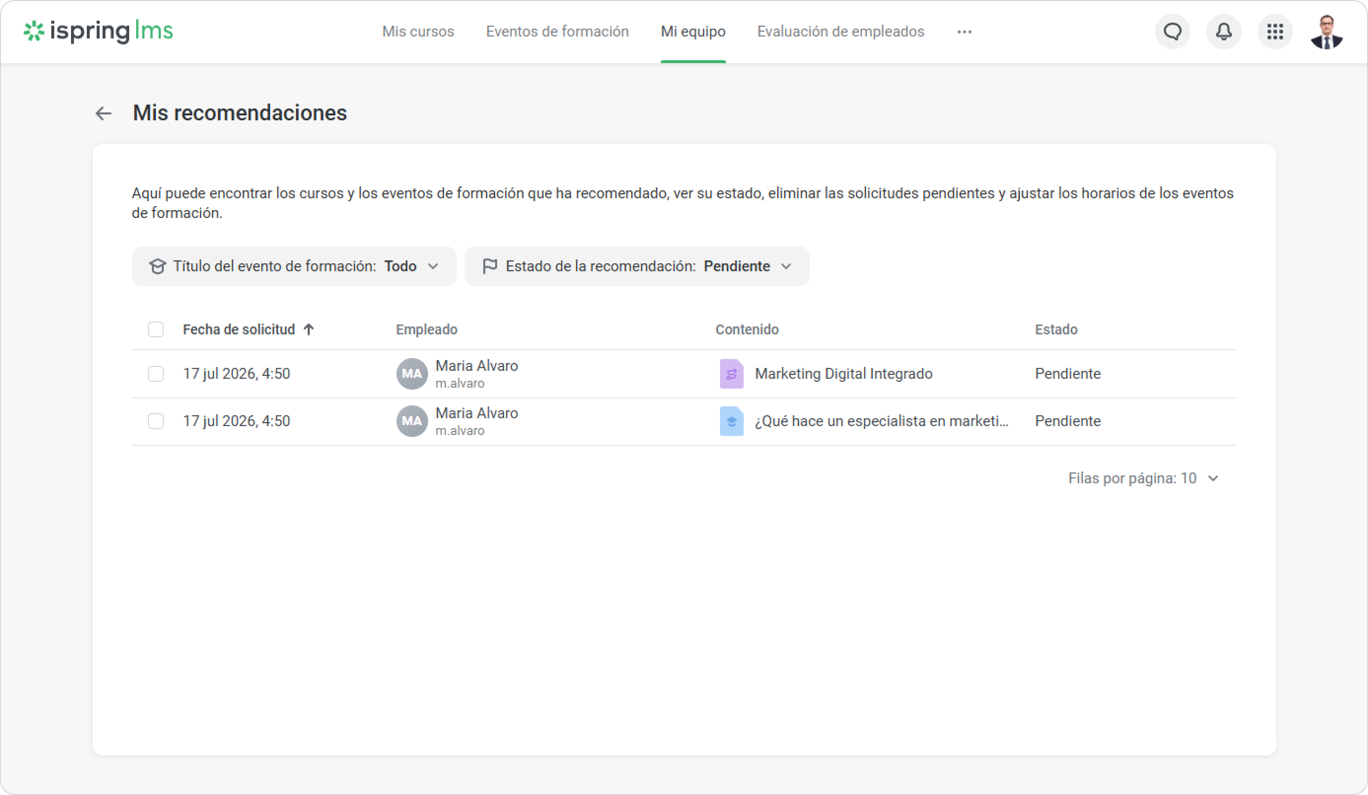Click the user profile avatar

1327,32
